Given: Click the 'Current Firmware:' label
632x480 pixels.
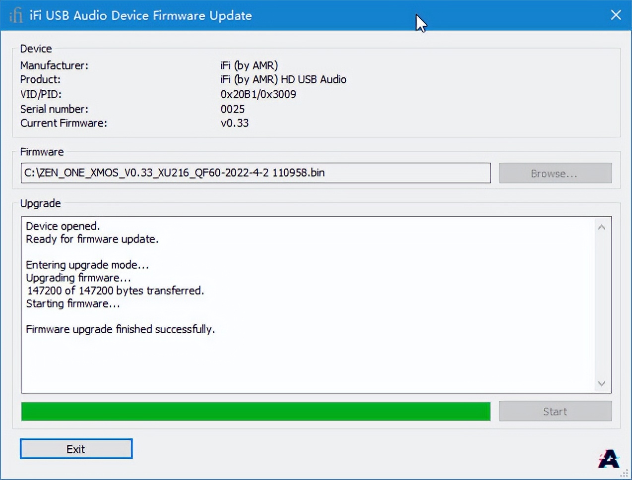Looking at the screenshot, I should click(x=63, y=123).
